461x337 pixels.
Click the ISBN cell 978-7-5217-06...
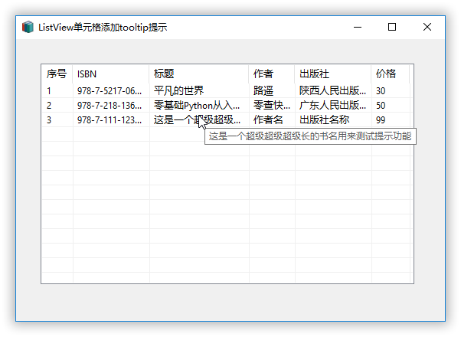(110, 91)
